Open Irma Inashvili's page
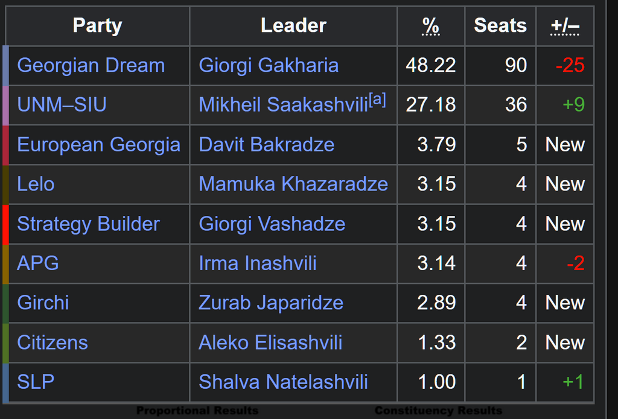This screenshot has width=618, height=419. (258, 263)
